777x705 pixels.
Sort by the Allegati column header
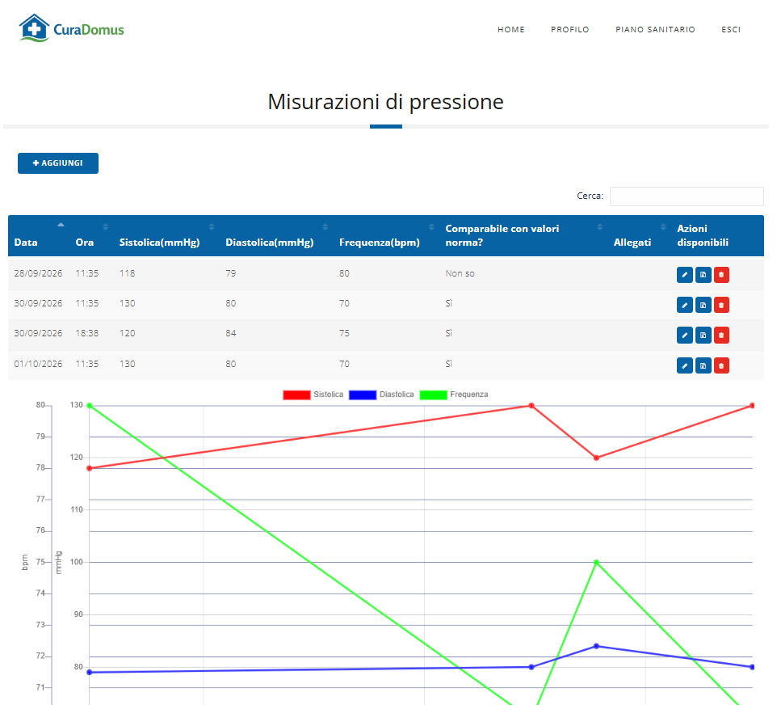(639, 235)
